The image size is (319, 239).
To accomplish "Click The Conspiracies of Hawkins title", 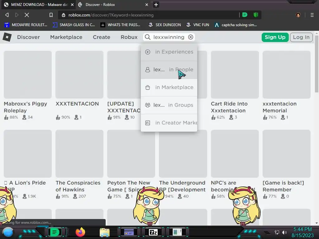I will coord(78,186).
